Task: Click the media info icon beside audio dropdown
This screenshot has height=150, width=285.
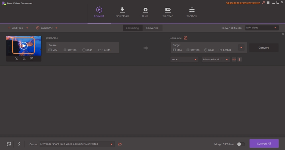Action: click(x=239, y=60)
